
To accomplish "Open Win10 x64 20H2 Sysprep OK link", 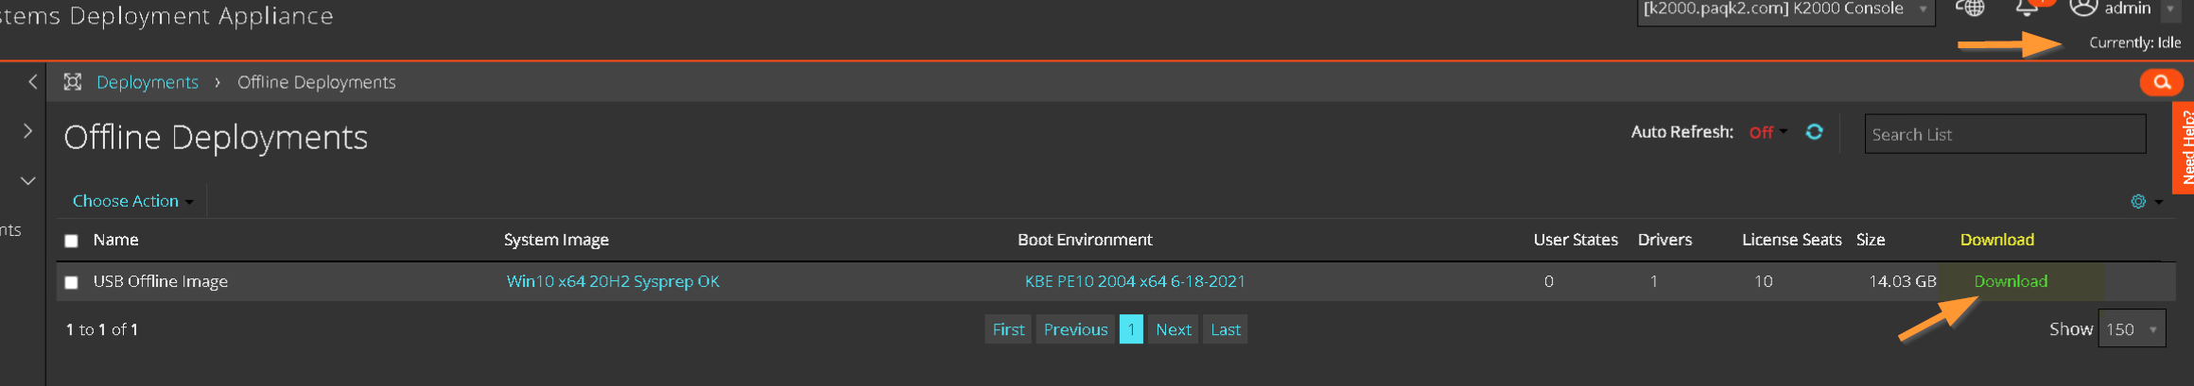I will [613, 281].
